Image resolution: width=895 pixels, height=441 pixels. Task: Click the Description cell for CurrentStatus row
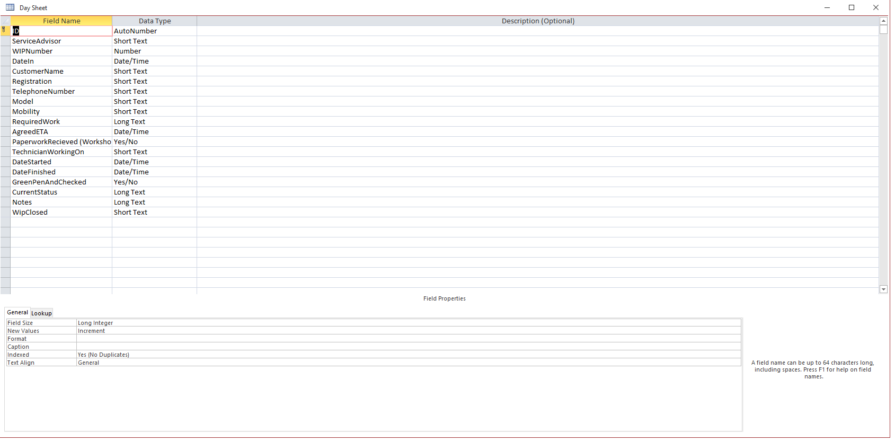coord(538,192)
